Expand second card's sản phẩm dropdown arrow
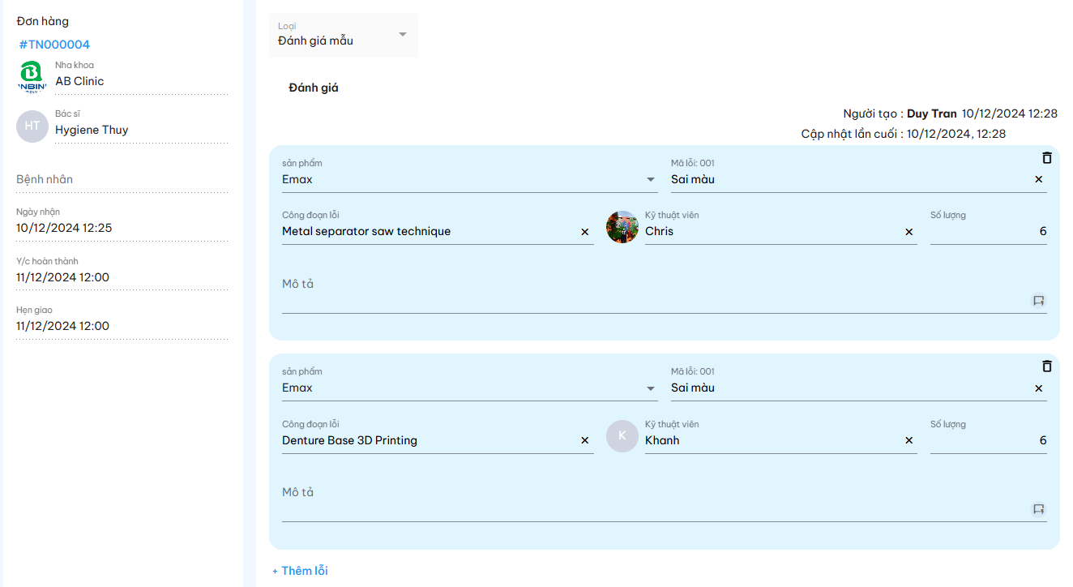Screen dimensions: 1073x587 coord(651,388)
